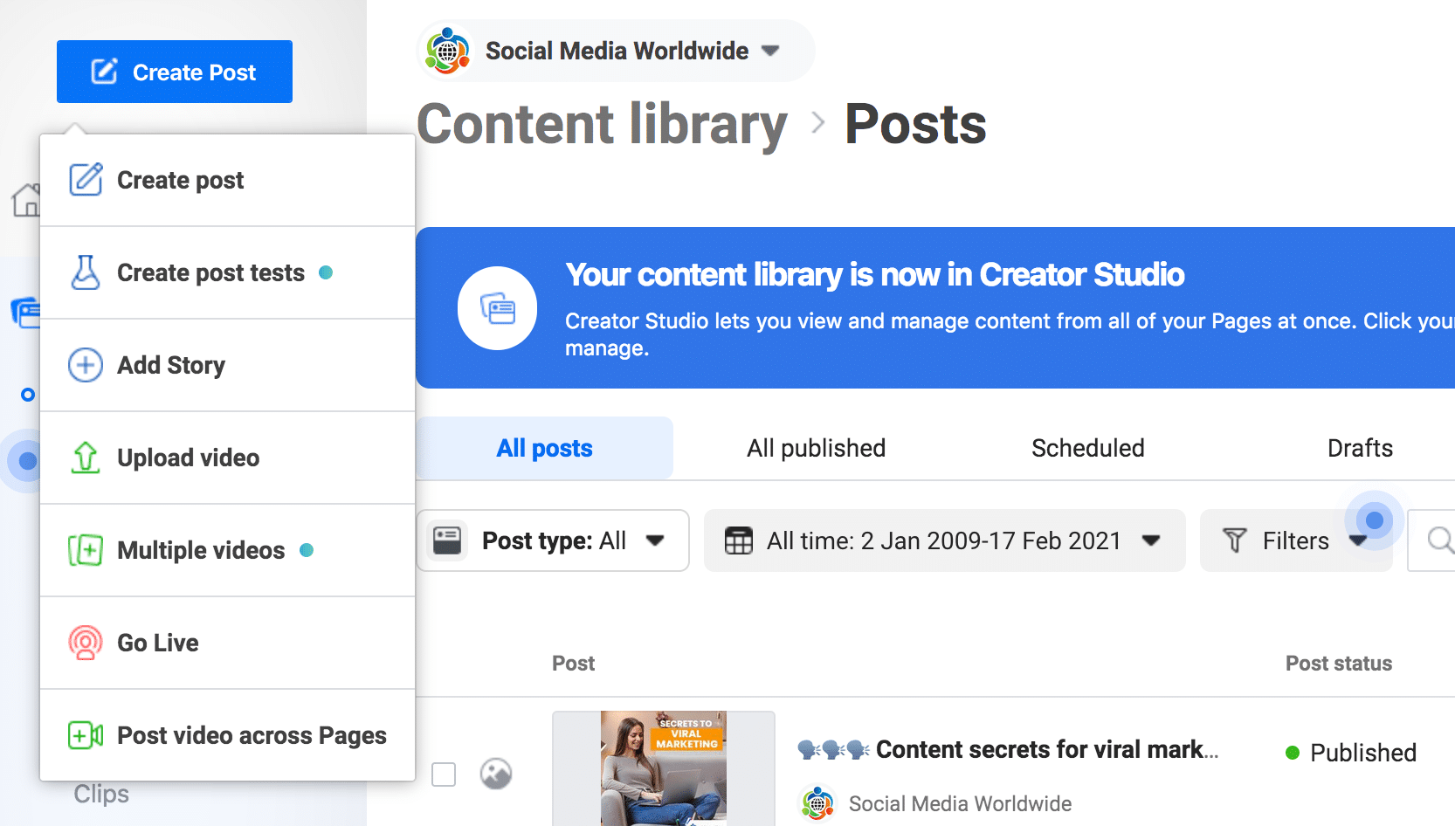Click the pulsing blue dot in left sidebar
The height and width of the screenshot is (826, 1455).
click(28, 460)
